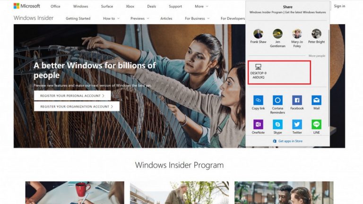The image size is (363, 204).
Task: Open the Surface menu item
Action: (x=107, y=7)
